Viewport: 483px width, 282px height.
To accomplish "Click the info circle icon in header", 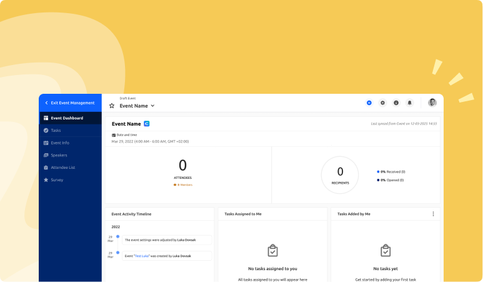I will tap(396, 103).
